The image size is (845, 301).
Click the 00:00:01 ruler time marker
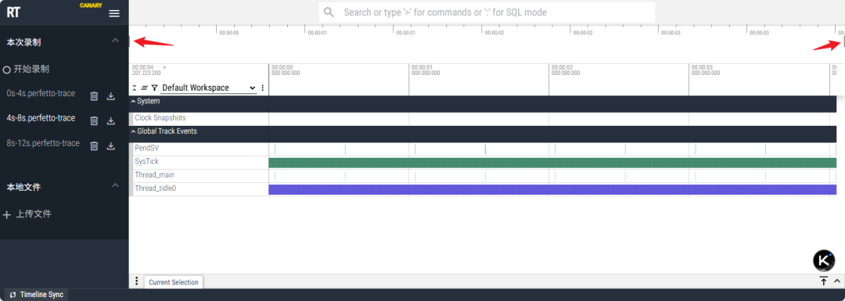426,70
